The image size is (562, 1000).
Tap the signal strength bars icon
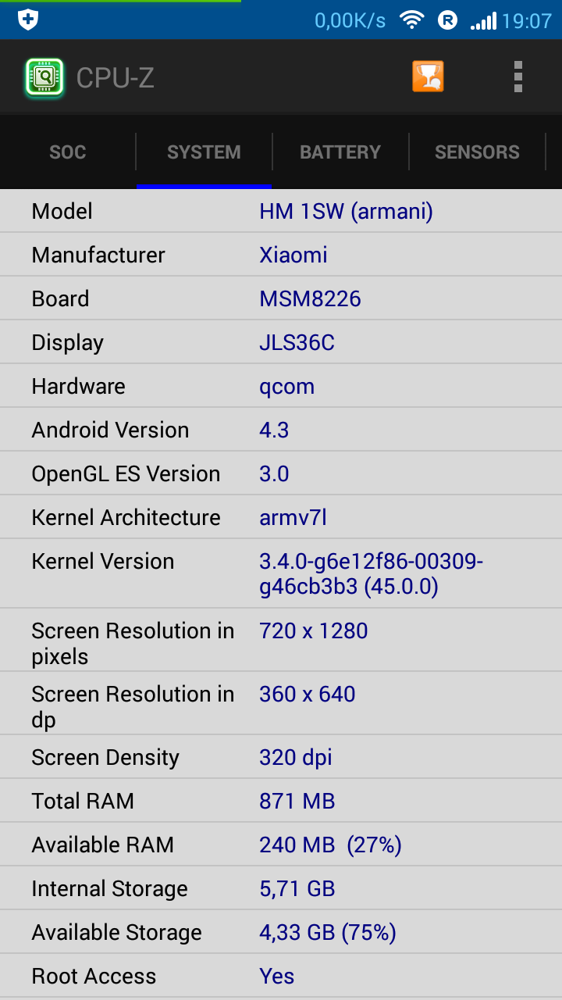click(483, 21)
